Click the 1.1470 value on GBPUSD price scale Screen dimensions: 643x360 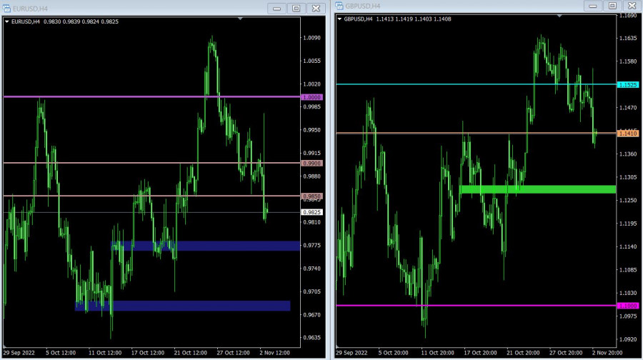628,108
